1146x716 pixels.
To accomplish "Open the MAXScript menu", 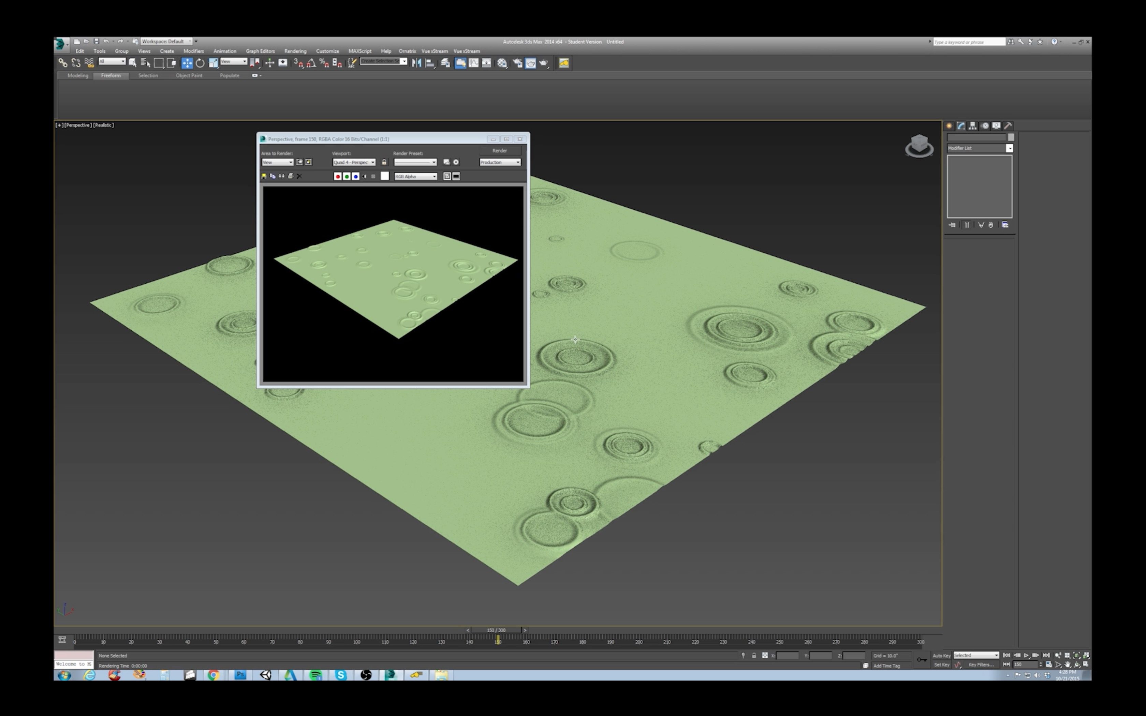I will coord(360,51).
